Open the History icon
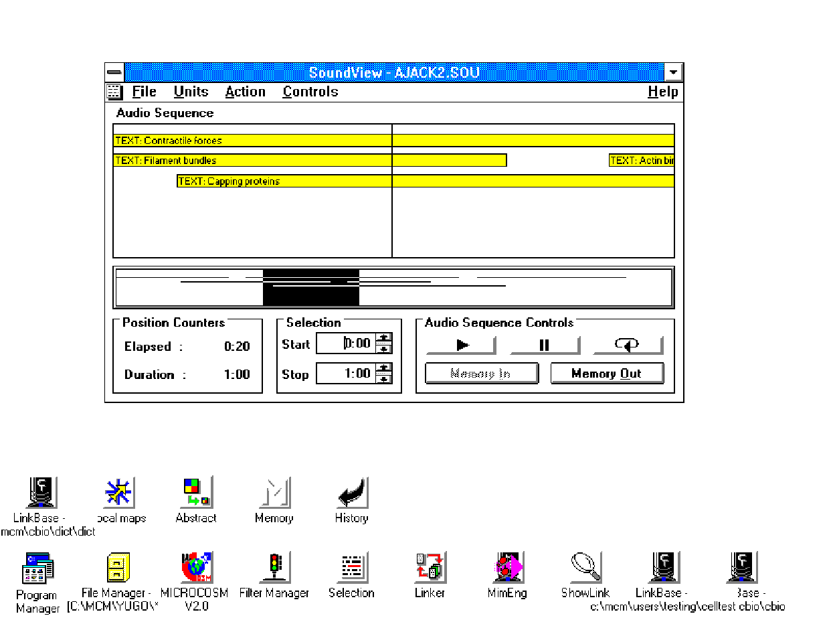This screenshot has height=624, width=831. (351, 493)
